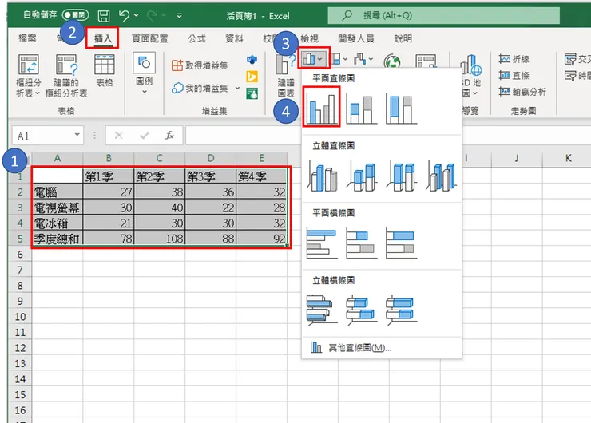This screenshot has width=591, height=423.
Task: Click the Select All corner button
Action: tap(20, 160)
